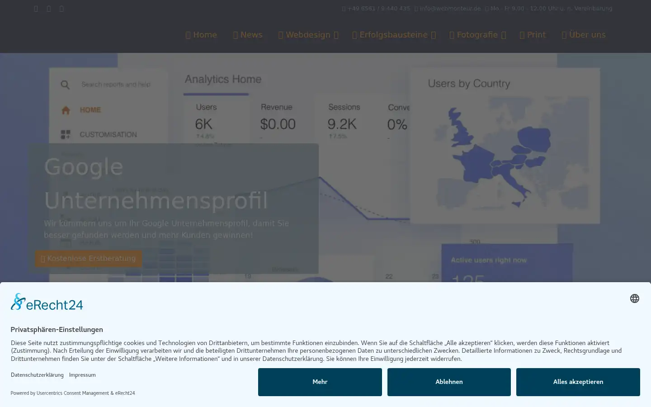Expand the Webdesign menu

coord(308,35)
